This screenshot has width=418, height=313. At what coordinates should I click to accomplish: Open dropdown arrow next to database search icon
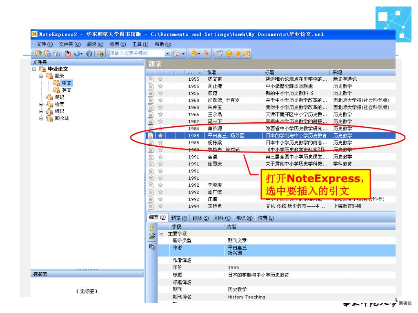pyautogui.click(x=183, y=54)
